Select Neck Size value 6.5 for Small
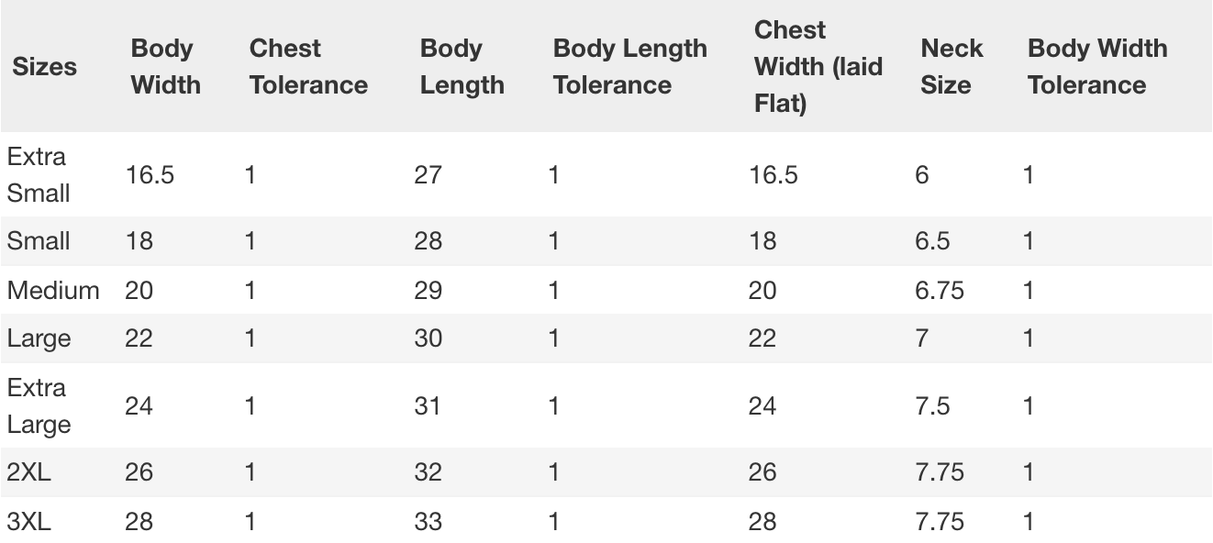Screen dimensions: 1213x543 [932, 241]
